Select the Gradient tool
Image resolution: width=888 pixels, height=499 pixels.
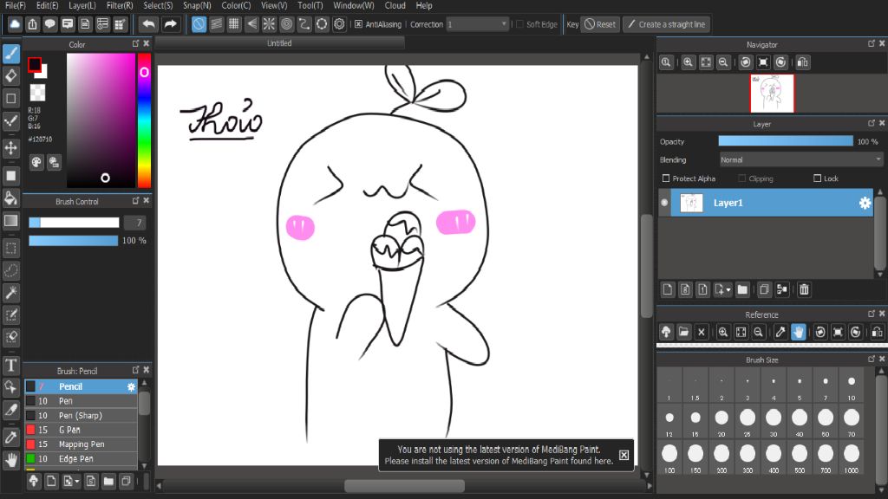point(10,221)
